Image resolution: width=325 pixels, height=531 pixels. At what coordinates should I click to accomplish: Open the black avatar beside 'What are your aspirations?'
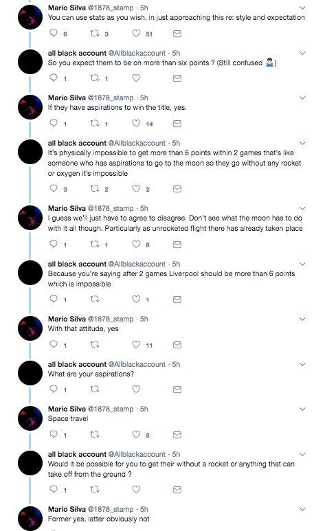pos(30,373)
